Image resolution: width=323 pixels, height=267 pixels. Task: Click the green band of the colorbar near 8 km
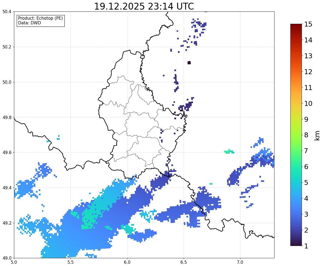pos(296,135)
